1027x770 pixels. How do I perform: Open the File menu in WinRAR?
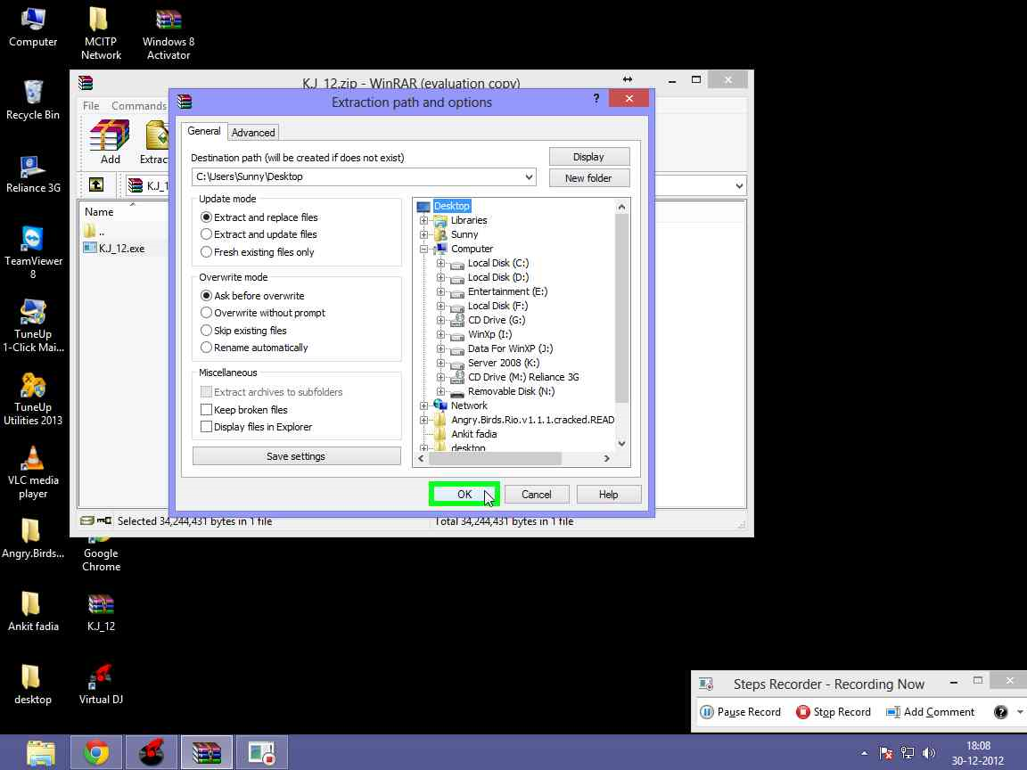tap(91, 105)
